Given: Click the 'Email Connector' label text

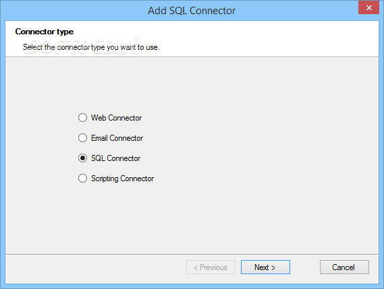Looking at the screenshot, I should point(117,138).
